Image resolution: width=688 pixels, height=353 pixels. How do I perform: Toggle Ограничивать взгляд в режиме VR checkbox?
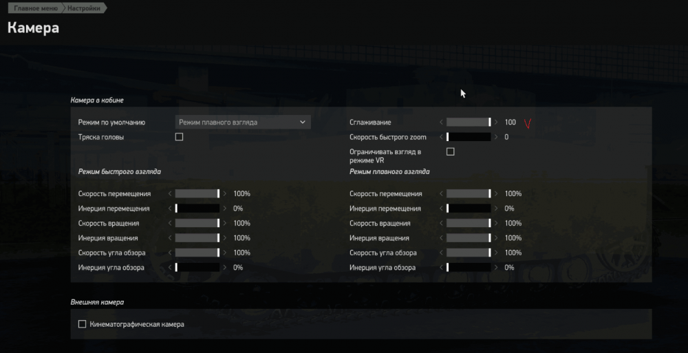pos(450,151)
